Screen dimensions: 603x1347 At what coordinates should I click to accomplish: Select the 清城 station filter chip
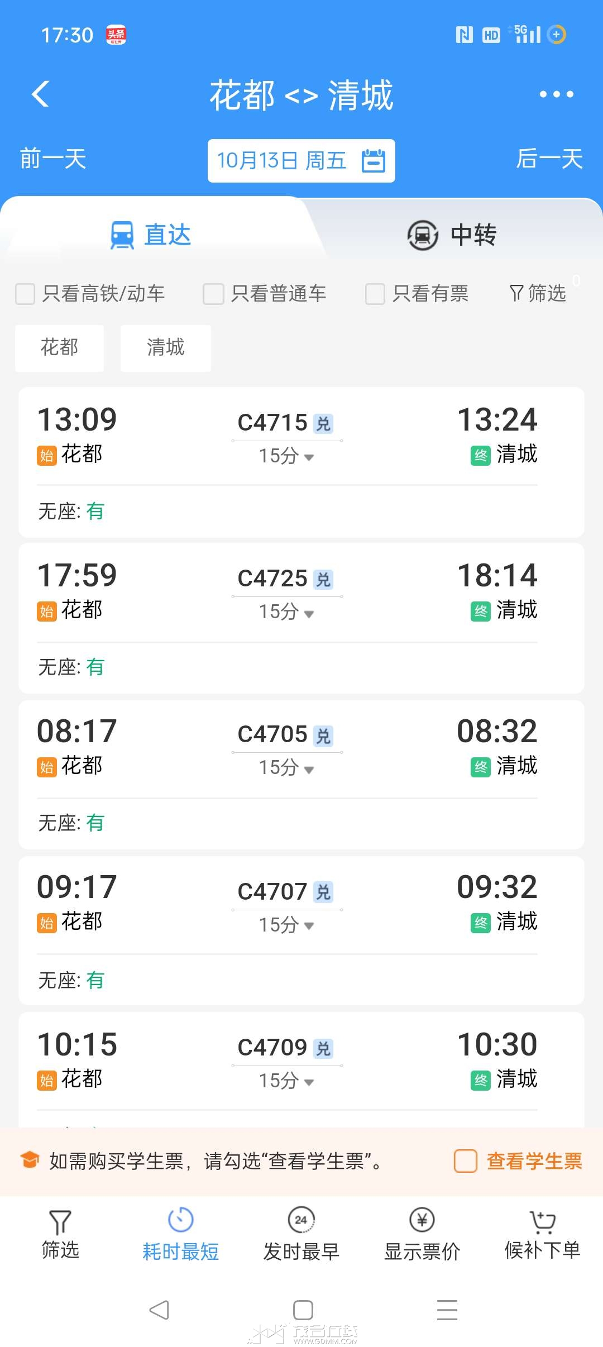(166, 348)
